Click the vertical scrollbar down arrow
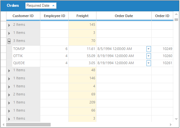 tap(176, 119)
